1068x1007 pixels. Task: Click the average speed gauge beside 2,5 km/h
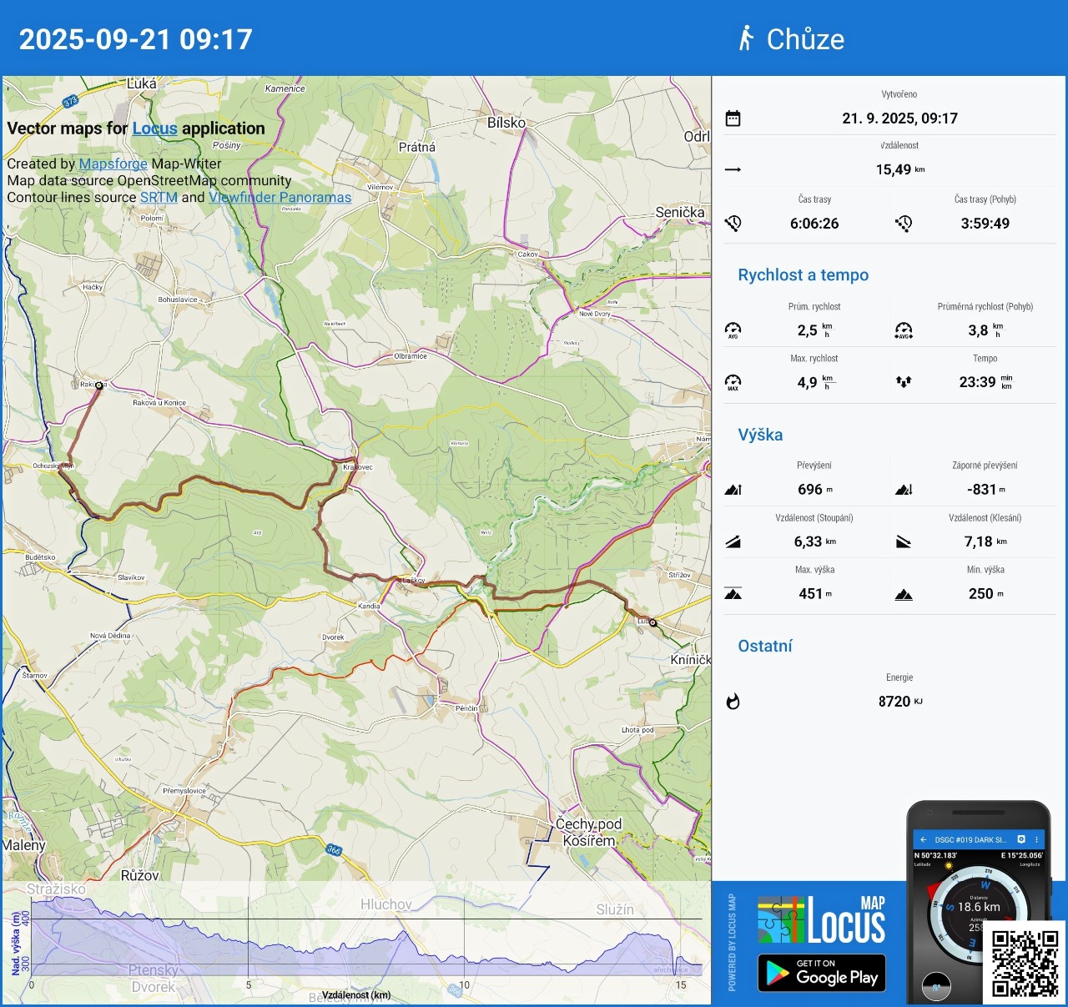tap(733, 330)
